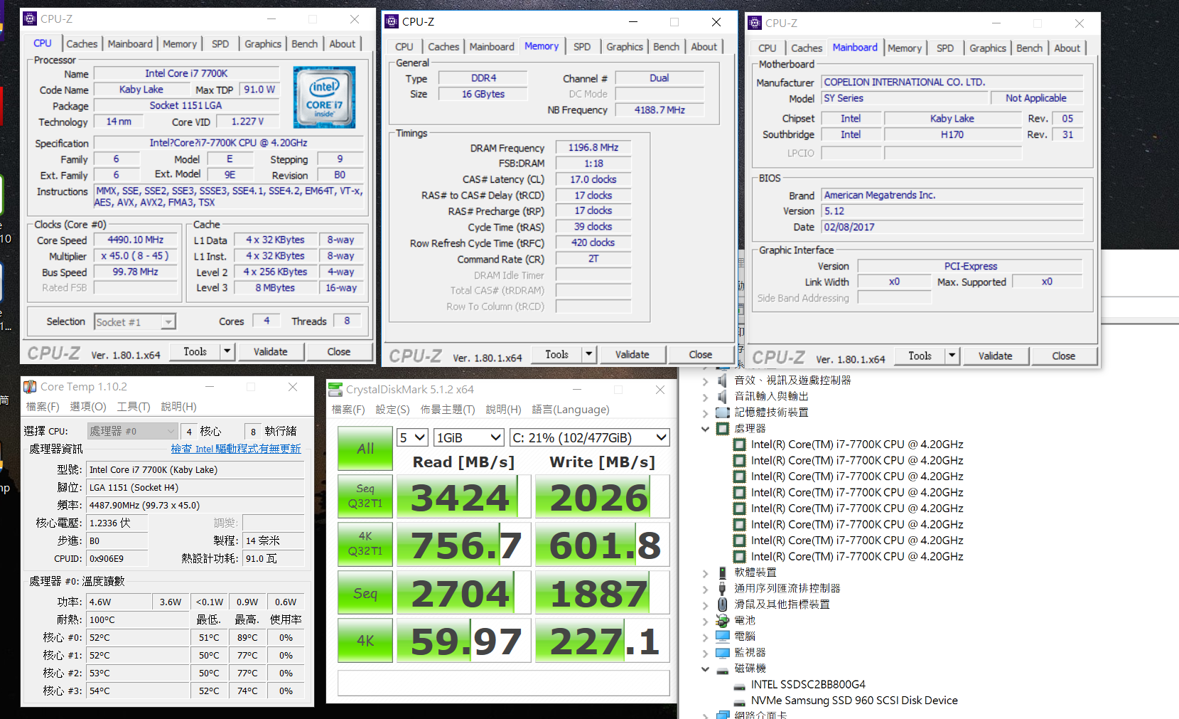The width and height of the screenshot is (1179, 719).
Task: Open the Selection Socket #1 dropdown in CPU-Z
Action: pyautogui.click(x=135, y=322)
